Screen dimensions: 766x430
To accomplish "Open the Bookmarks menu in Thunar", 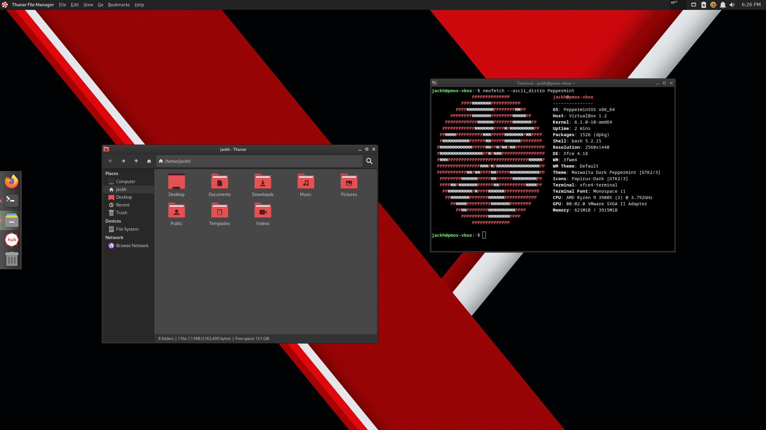I will click(x=119, y=4).
